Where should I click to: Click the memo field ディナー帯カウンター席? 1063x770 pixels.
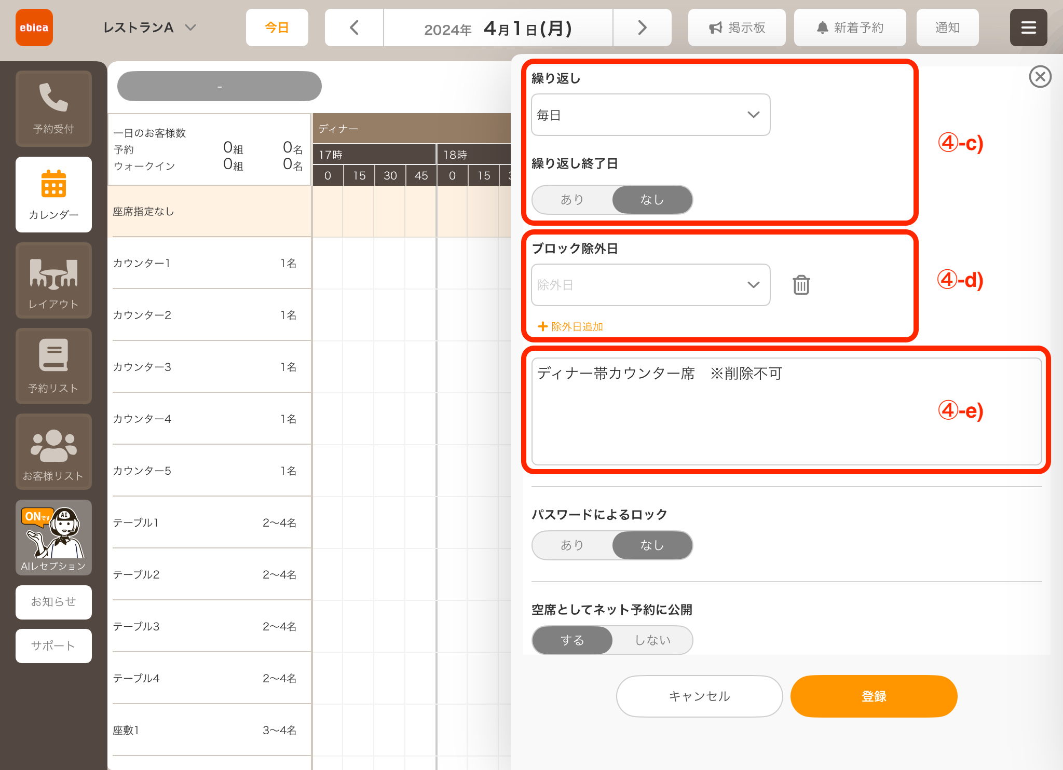(x=786, y=411)
